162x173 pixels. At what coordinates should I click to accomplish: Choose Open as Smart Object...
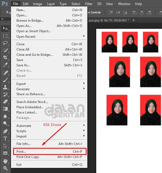pyautogui.click(x=49, y=31)
